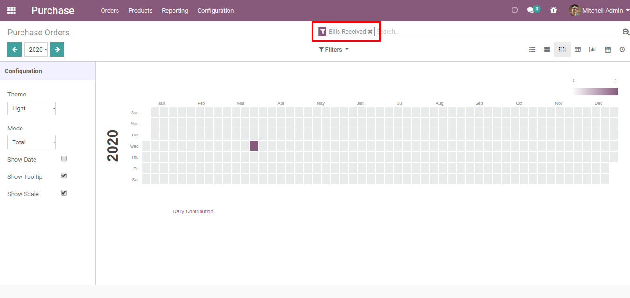Click the highlighted Wednesday cell in March
Screen dimensions: 630x298
(x=254, y=146)
